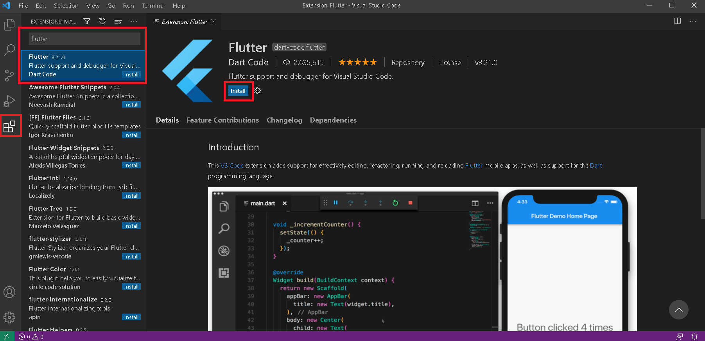Viewport: 705px width, 341px height.
Task: Open the License link
Action: 450,63
